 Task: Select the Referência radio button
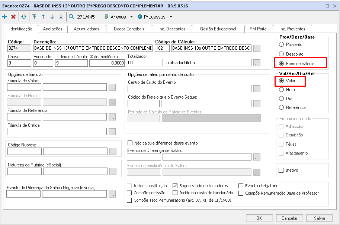pyautogui.click(x=282, y=107)
